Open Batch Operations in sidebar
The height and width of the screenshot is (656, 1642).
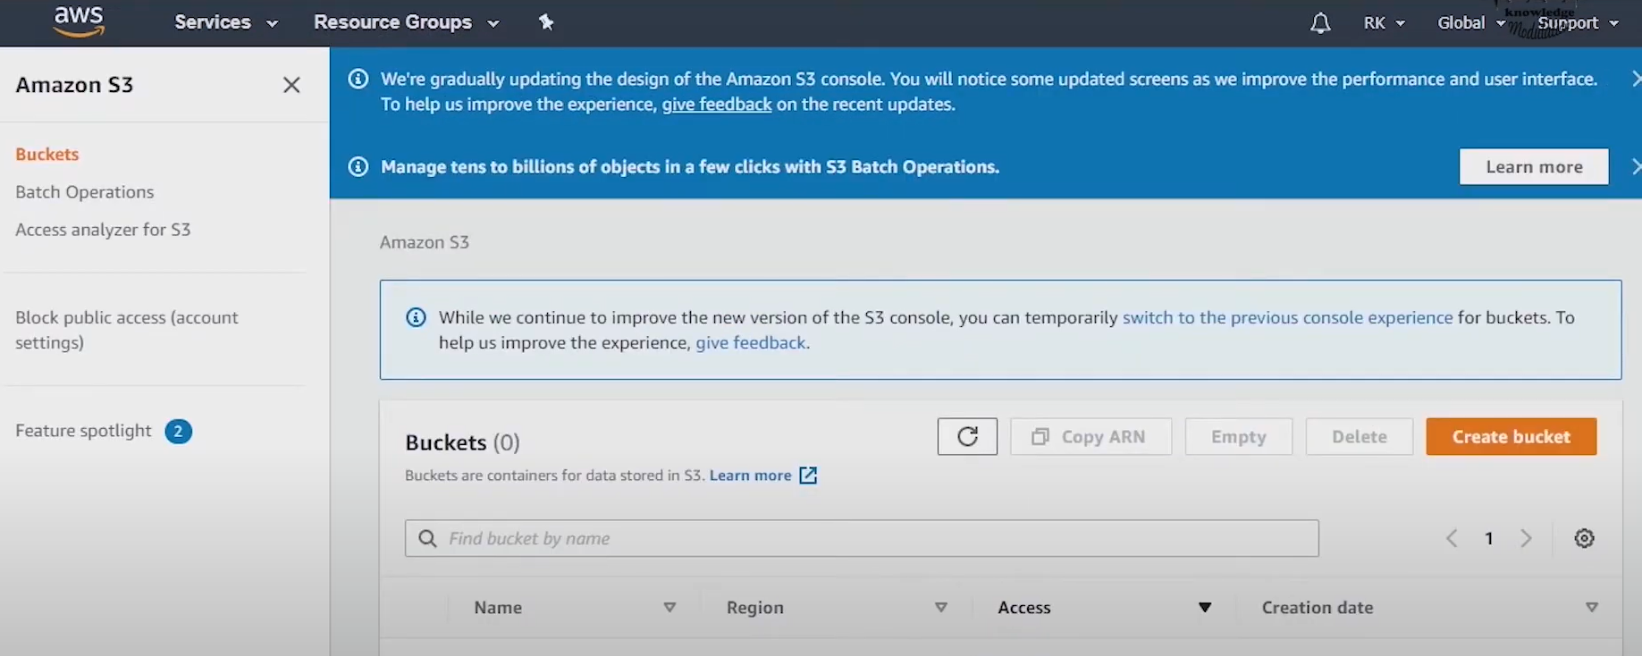pos(85,192)
